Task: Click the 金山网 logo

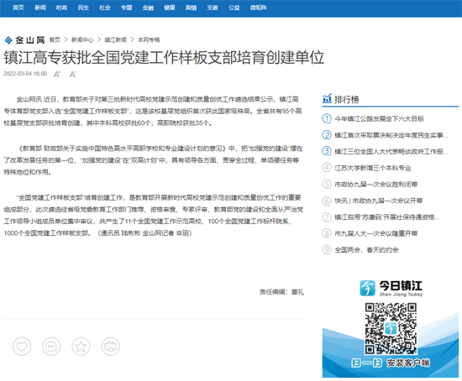Action: (x=24, y=39)
